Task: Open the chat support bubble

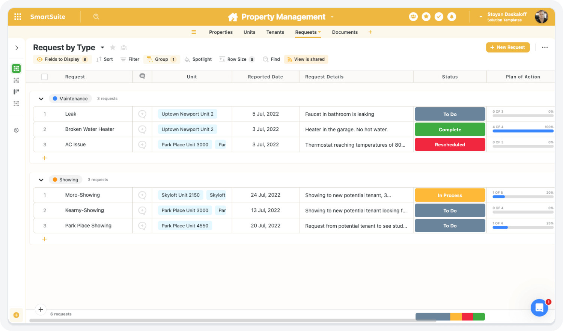Action: point(539,308)
